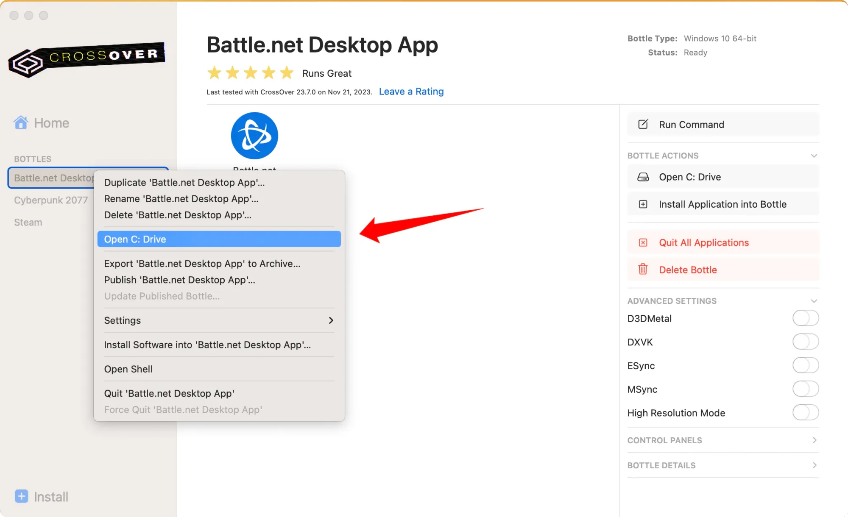Click the Delete Bottle trash icon

643,270
